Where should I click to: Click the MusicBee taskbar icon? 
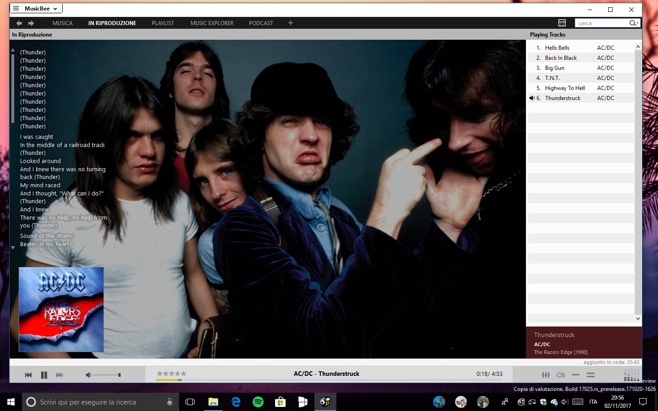[x=325, y=402]
